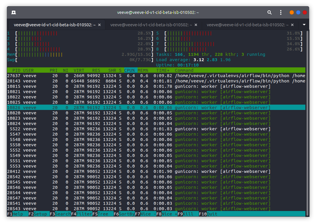Click the Uptime 00:17:10 readout
Viewport: 316px width, 224px height.
(177, 65)
